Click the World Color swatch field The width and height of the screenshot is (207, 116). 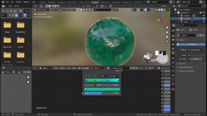196,55
